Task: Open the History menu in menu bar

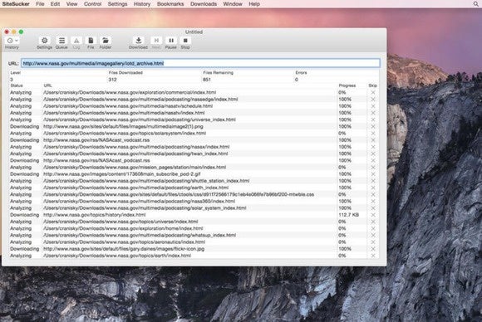Action: click(x=142, y=4)
